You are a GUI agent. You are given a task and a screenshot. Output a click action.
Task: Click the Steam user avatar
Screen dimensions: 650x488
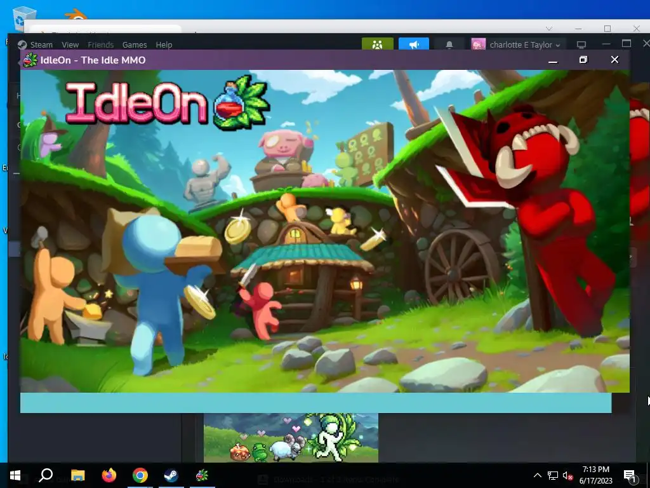pos(479,44)
